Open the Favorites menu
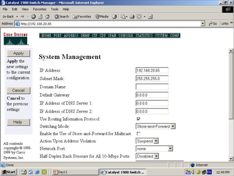Viewport: 234px width, 176px height. (40, 9)
